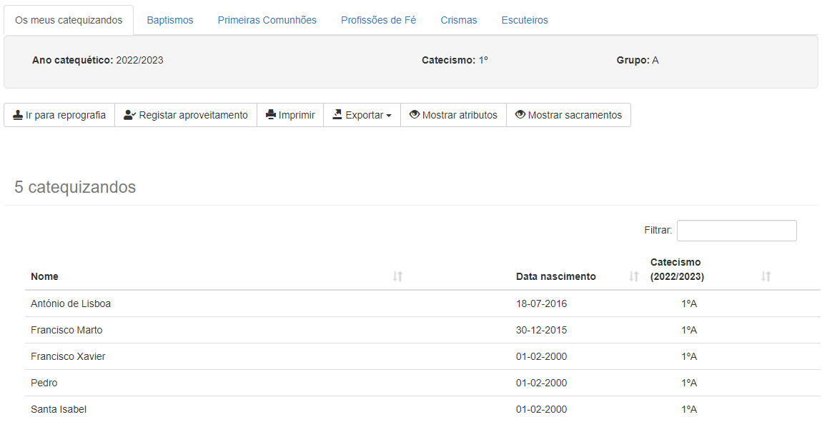Click the eye icon on Mostrar sacramentos
The height and width of the screenshot is (427, 822).
pos(520,114)
